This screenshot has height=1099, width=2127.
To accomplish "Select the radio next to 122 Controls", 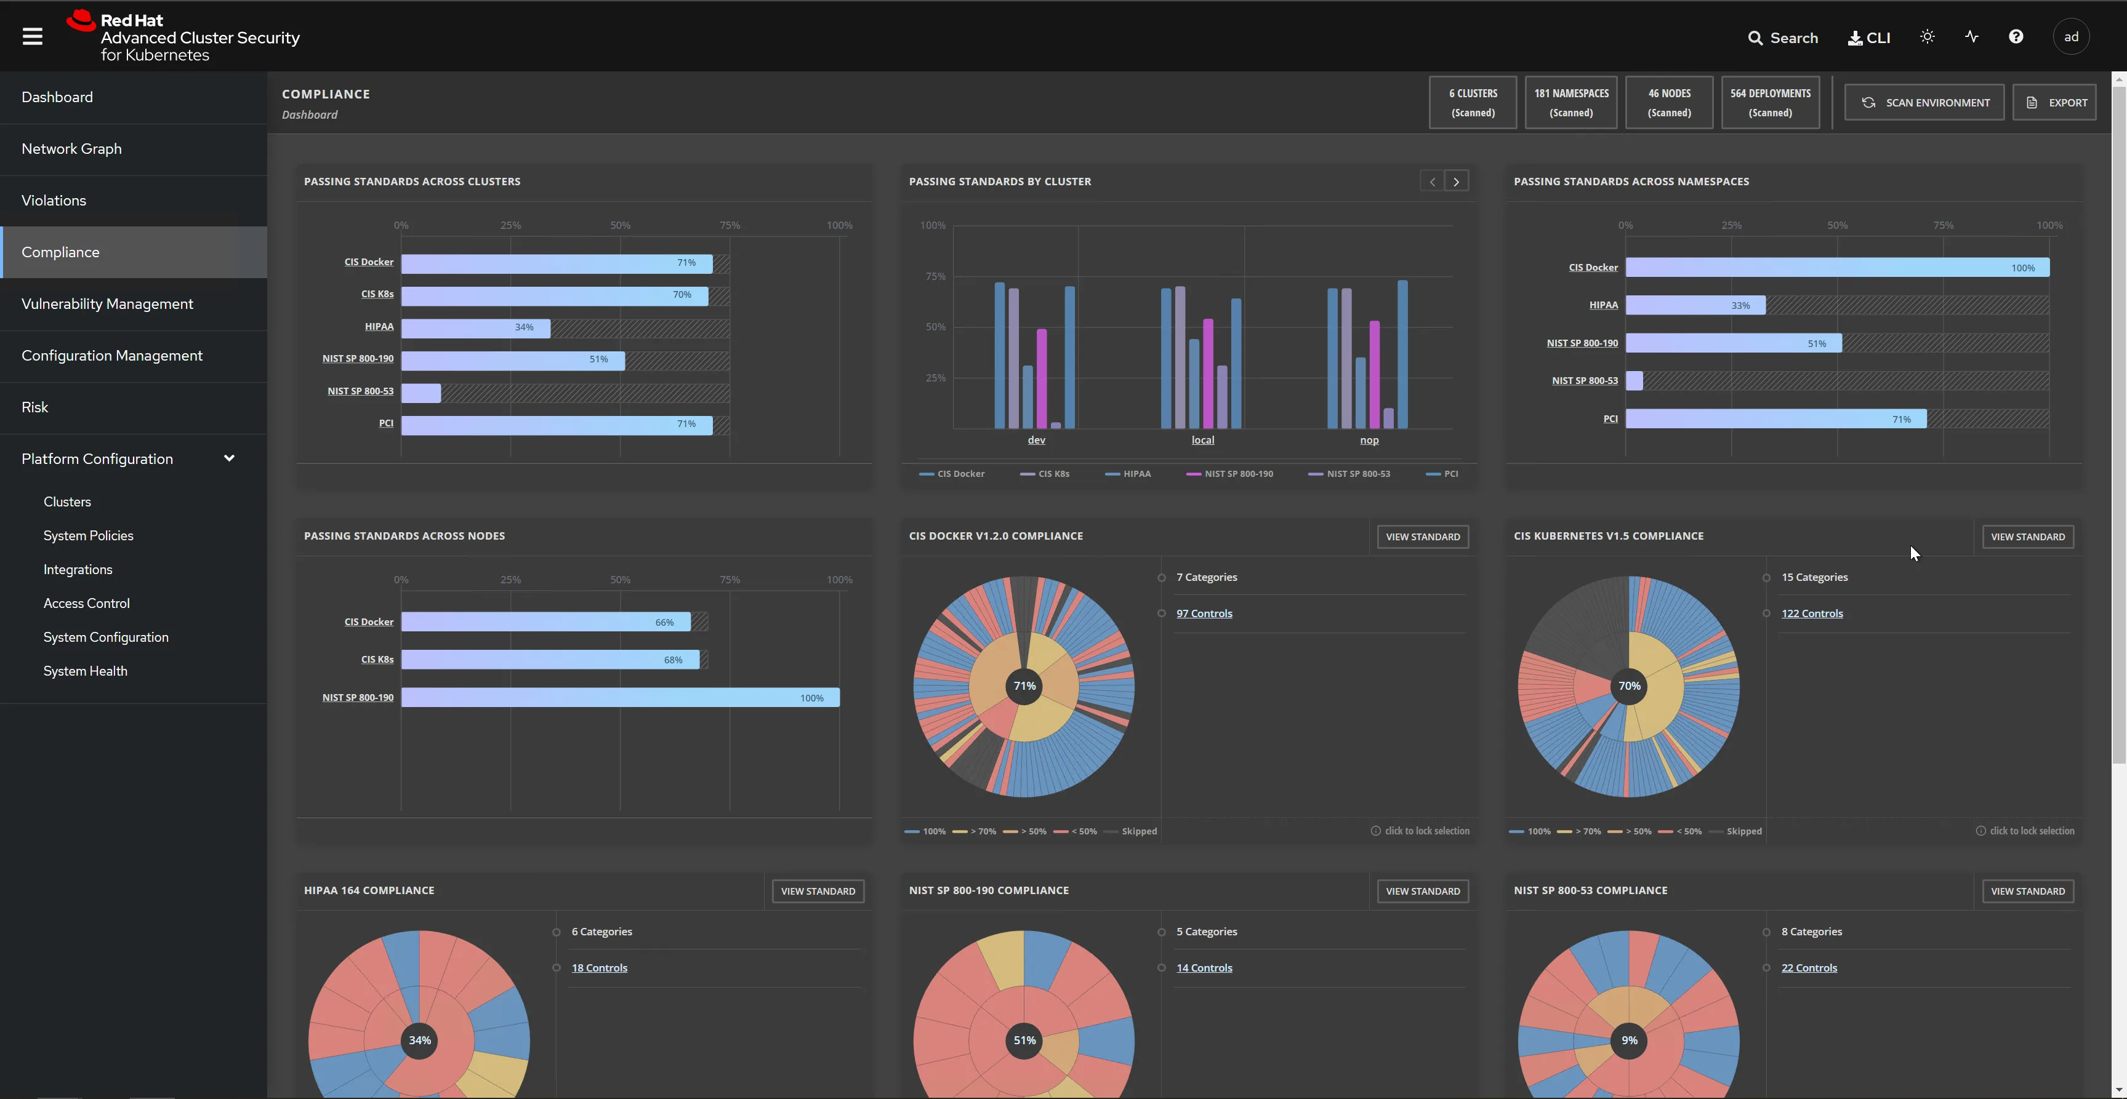I will pos(1766,613).
